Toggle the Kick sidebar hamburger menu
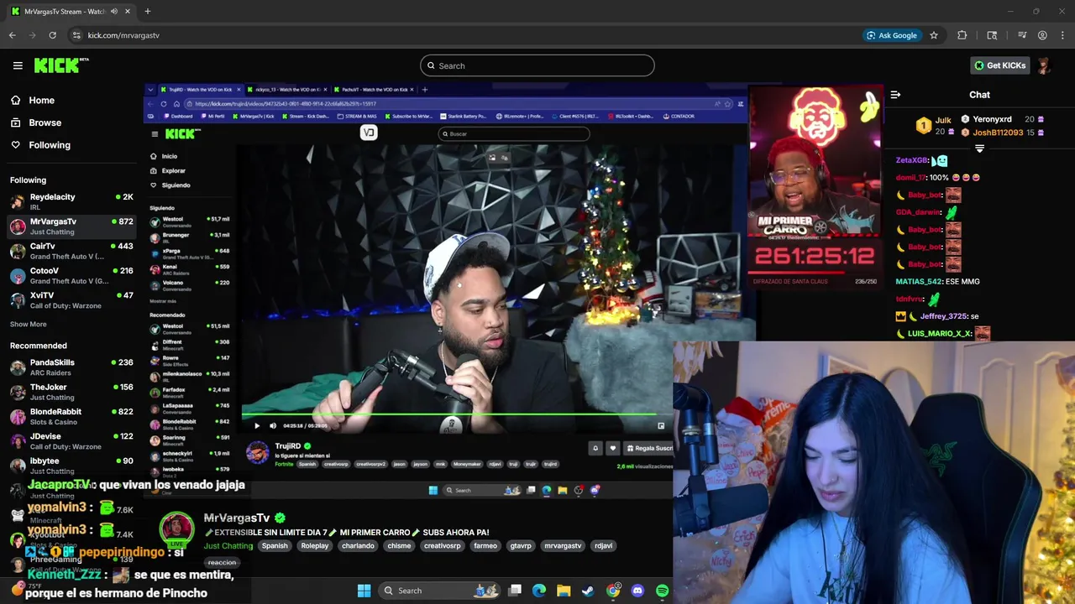The image size is (1075, 604). (18, 65)
